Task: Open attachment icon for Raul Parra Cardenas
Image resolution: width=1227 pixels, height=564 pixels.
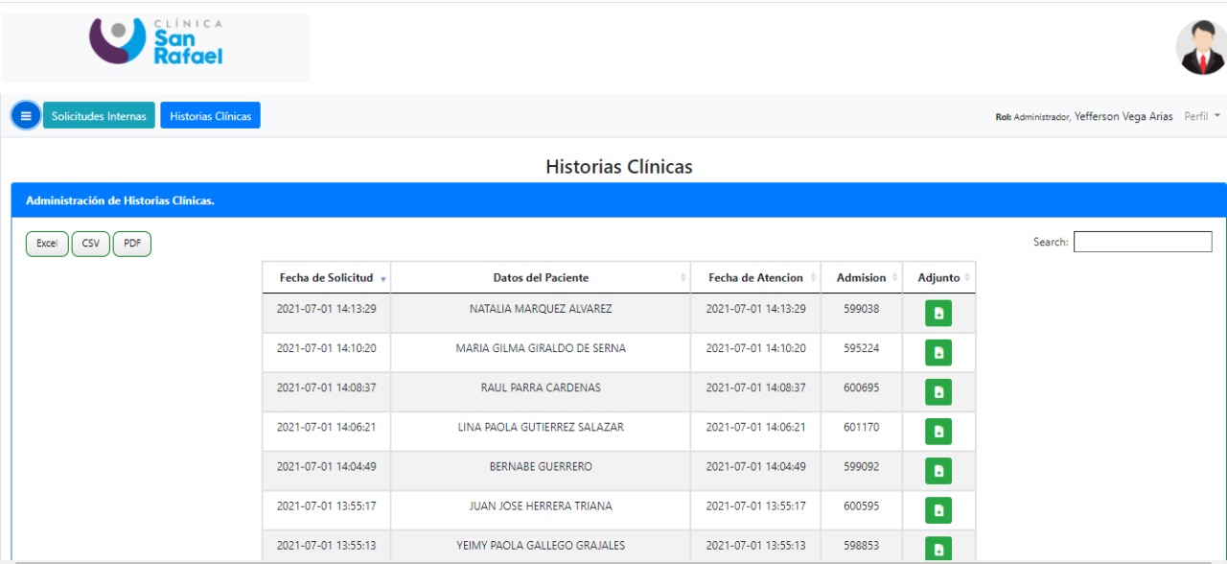Action: click(938, 392)
